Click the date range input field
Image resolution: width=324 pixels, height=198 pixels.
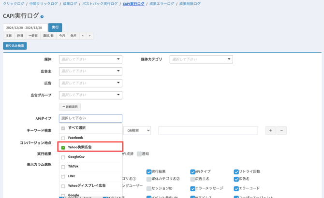point(25,28)
